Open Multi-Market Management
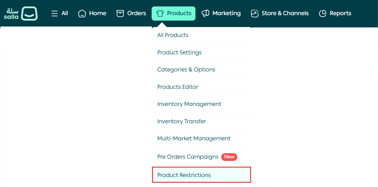 click(x=194, y=138)
